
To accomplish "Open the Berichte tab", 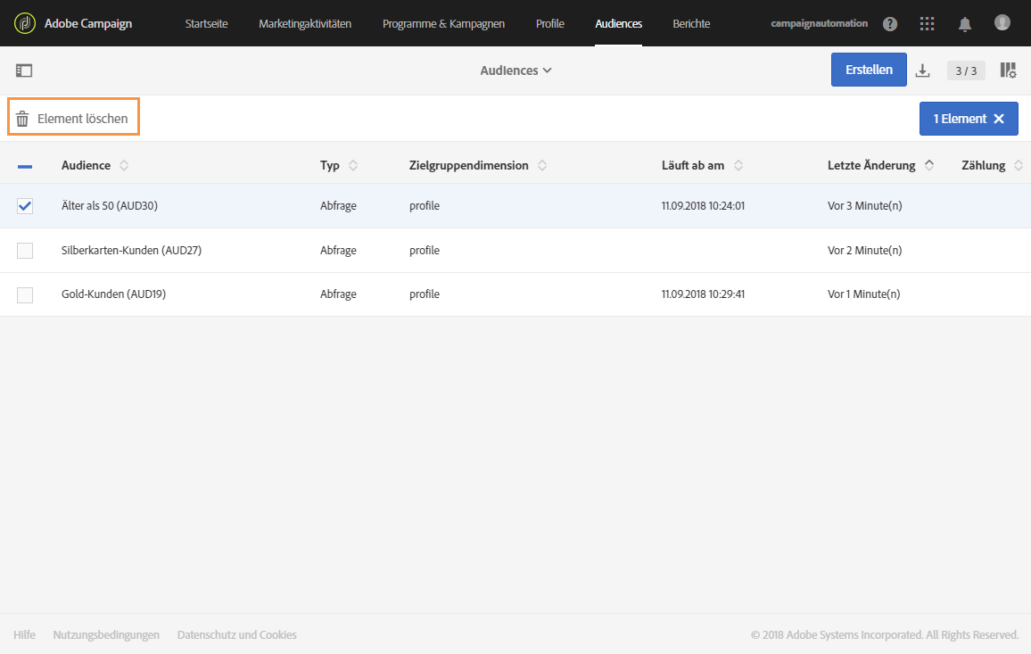I will (691, 24).
